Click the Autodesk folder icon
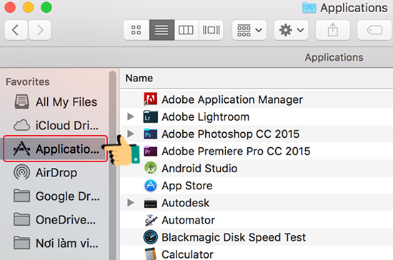 (150, 203)
